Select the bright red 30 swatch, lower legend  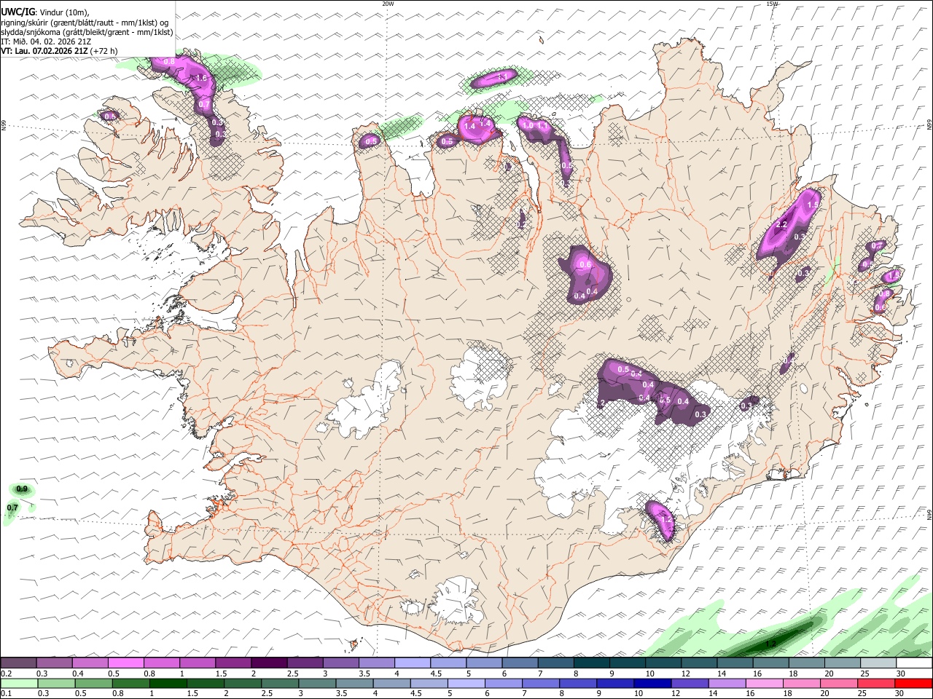(914, 683)
